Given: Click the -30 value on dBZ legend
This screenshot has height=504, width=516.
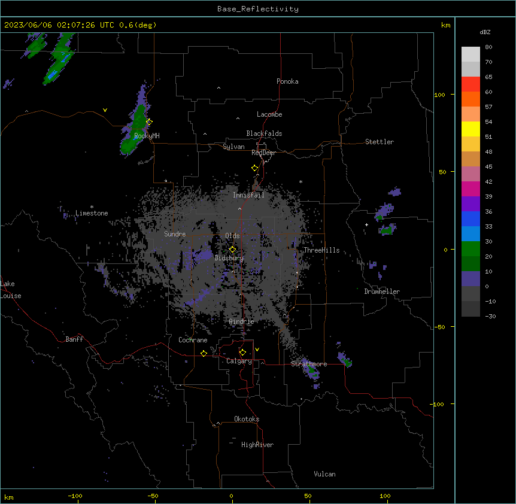Looking at the screenshot, I should (x=490, y=317).
